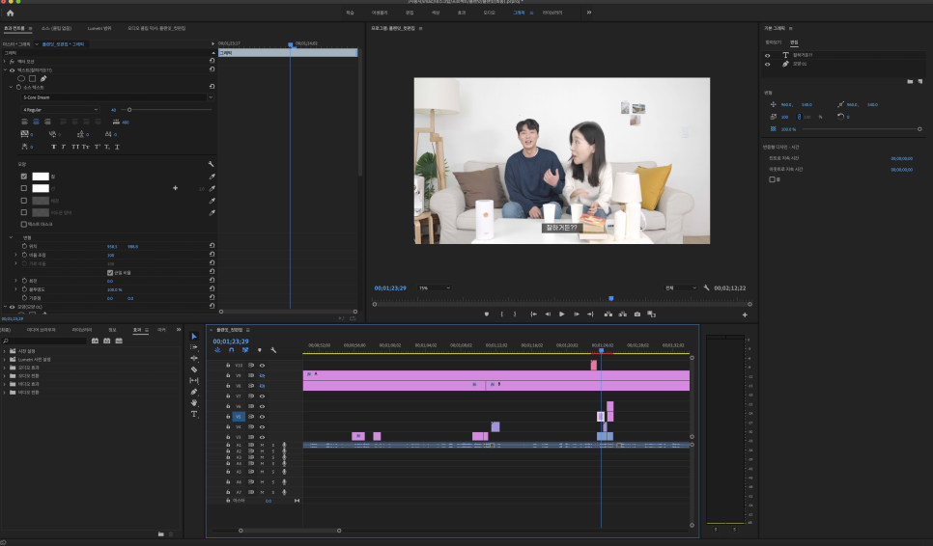Create ellipse mask for text

[21, 78]
